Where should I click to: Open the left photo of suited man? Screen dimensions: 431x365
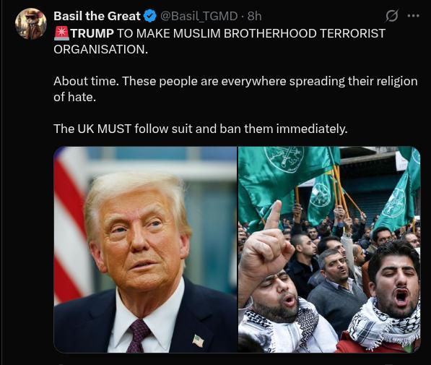point(145,249)
